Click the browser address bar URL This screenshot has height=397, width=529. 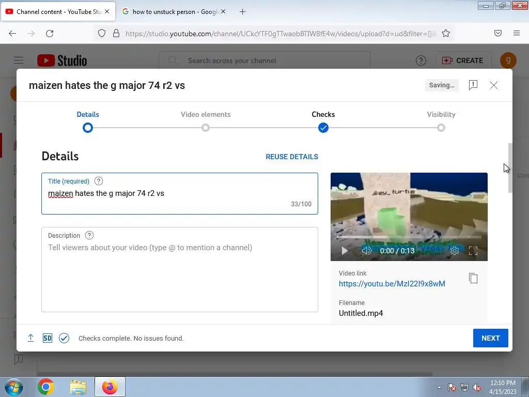(x=281, y=34)
